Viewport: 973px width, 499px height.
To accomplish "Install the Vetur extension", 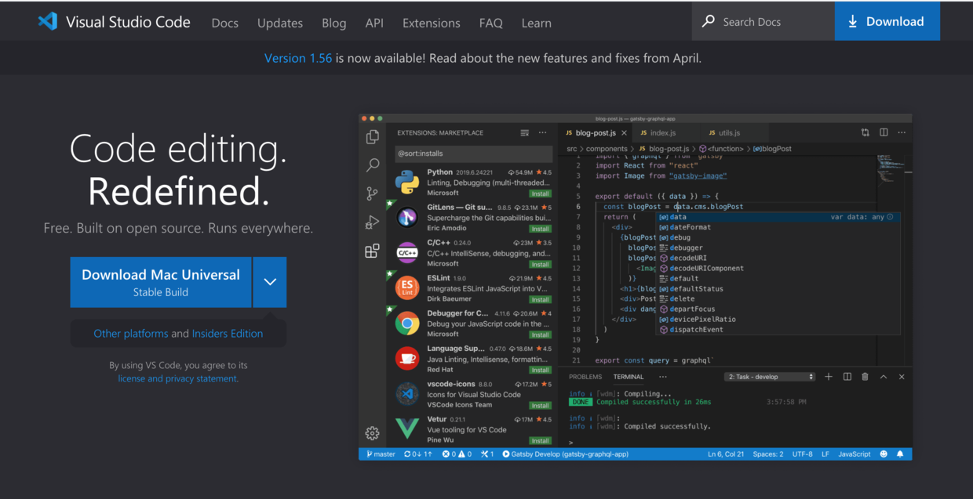I will point(540,440).
